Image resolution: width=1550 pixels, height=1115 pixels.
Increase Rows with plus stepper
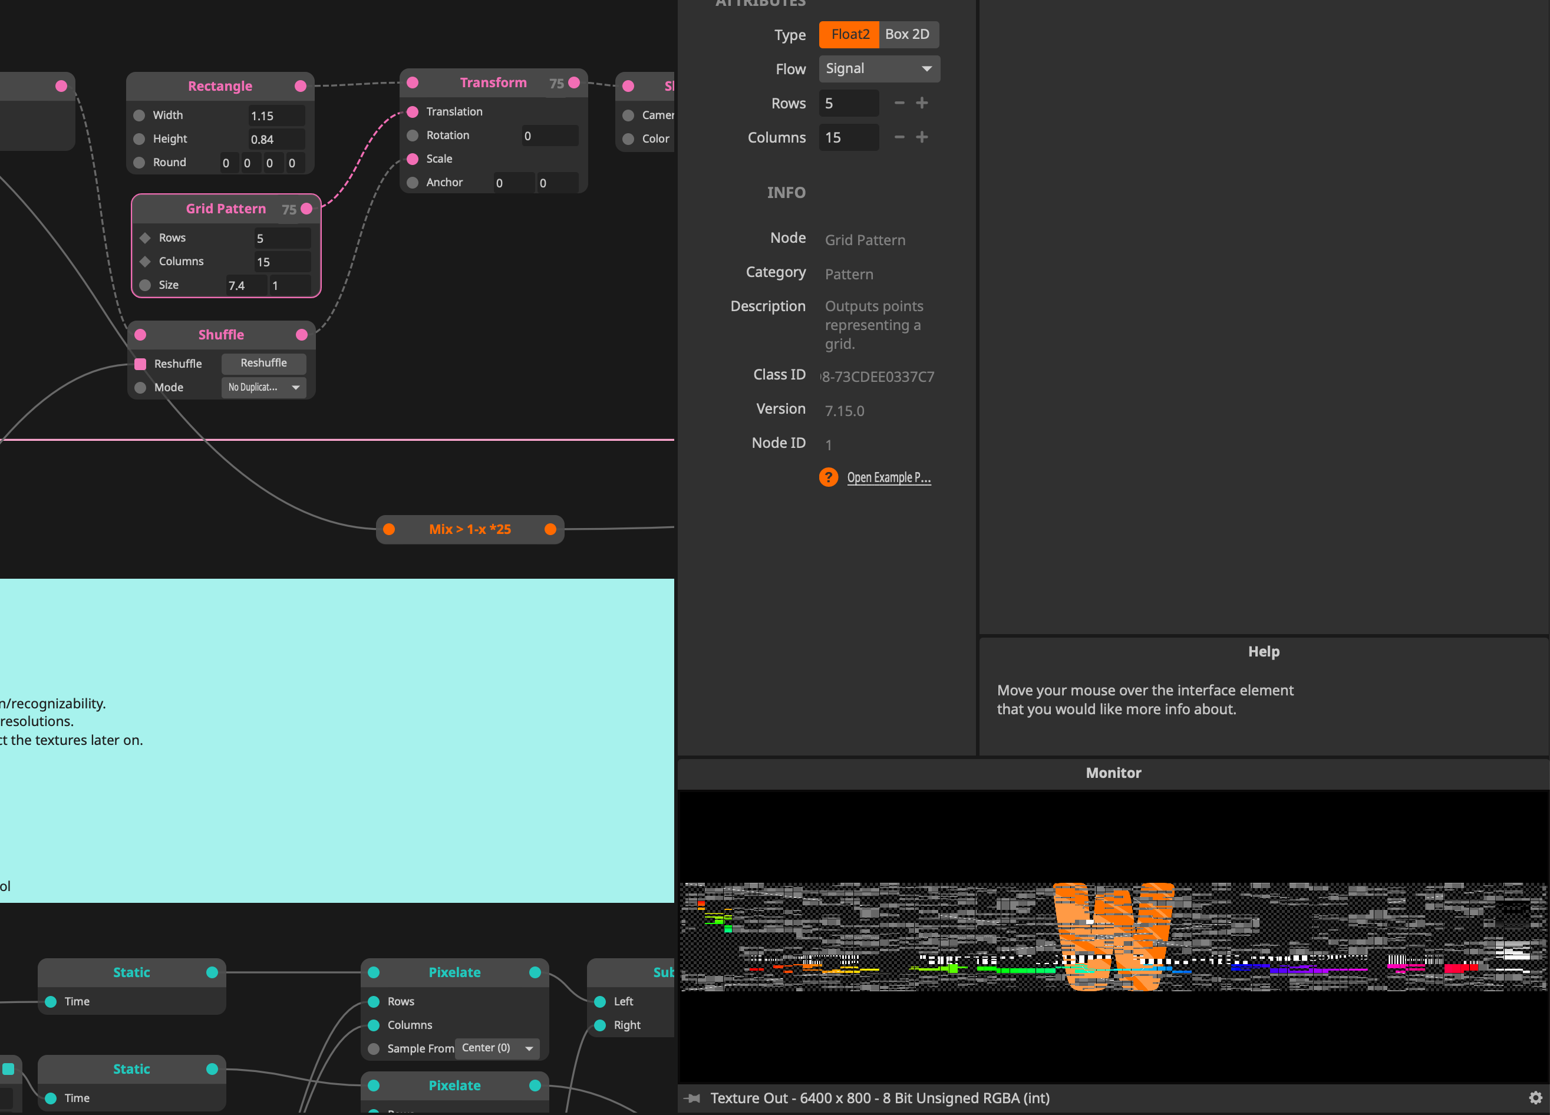[x=922, y=103]
